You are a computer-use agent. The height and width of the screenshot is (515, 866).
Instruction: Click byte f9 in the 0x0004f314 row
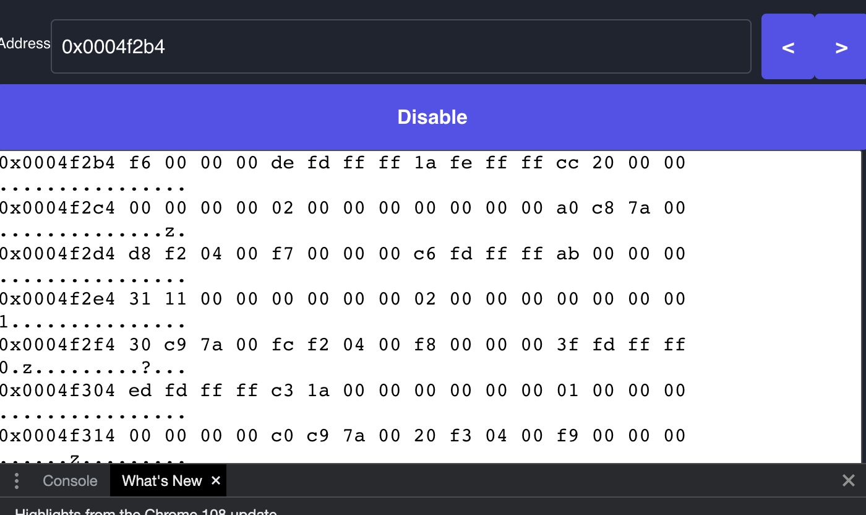coord(568,436)
